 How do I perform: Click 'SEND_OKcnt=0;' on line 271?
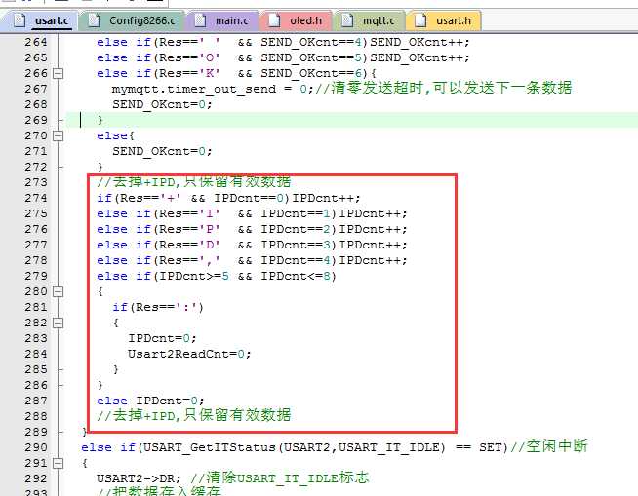(162, 152)
